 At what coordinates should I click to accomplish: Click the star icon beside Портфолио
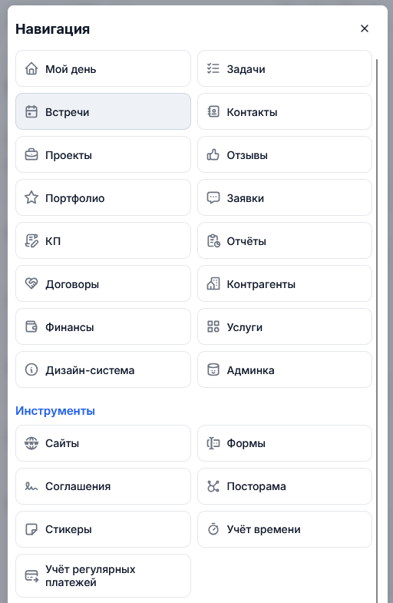pyautogui.click(x=31, y=198)
